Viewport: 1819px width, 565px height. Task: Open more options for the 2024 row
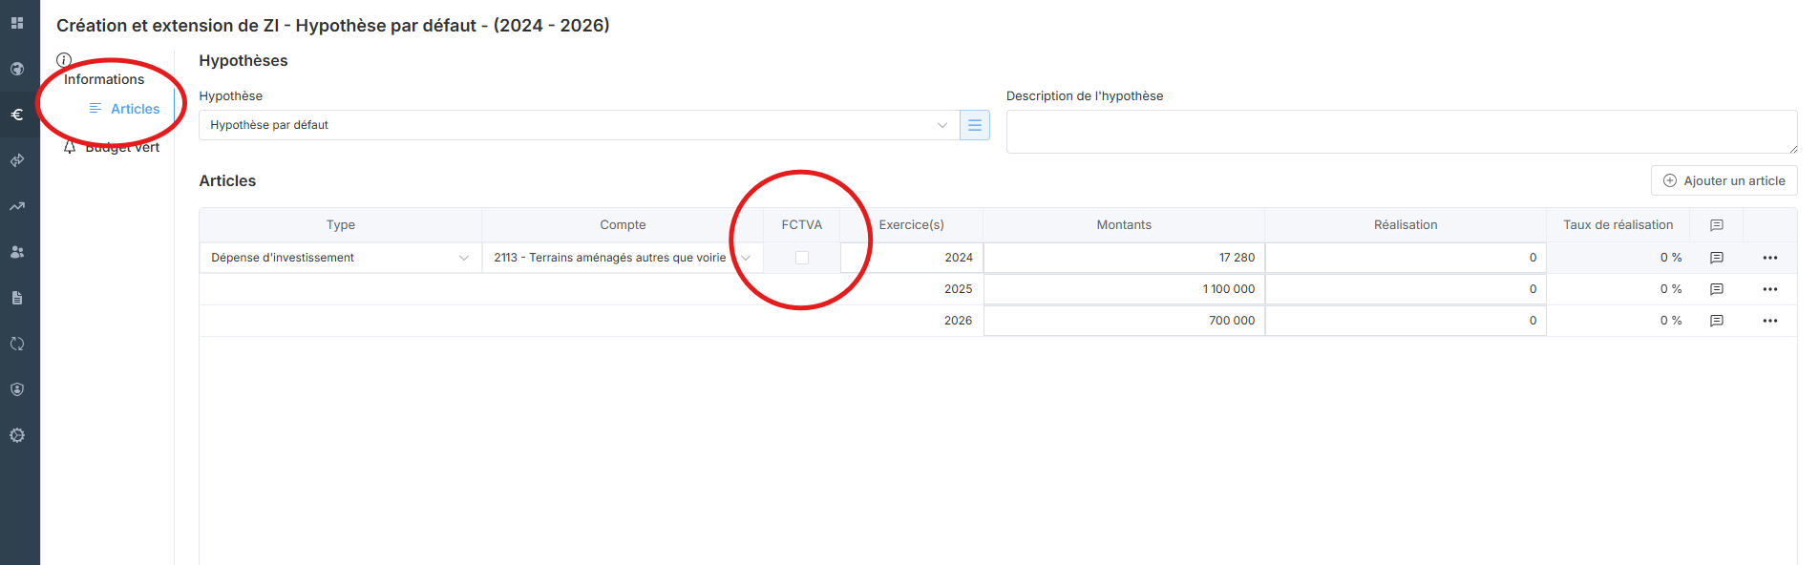(1769, 258)
